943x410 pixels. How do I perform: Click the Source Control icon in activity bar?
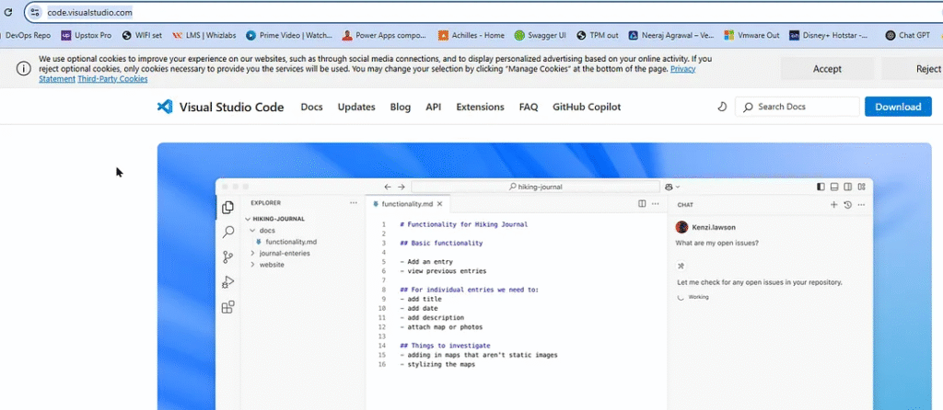point(228,256)
